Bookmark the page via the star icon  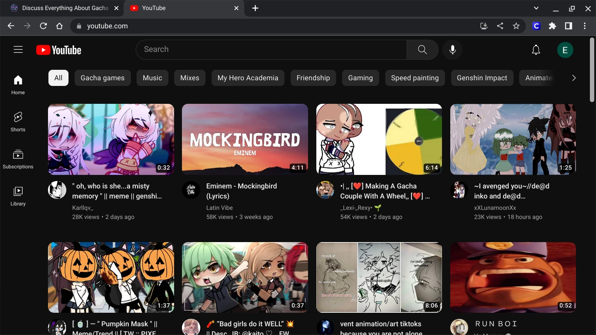[516, 26]
